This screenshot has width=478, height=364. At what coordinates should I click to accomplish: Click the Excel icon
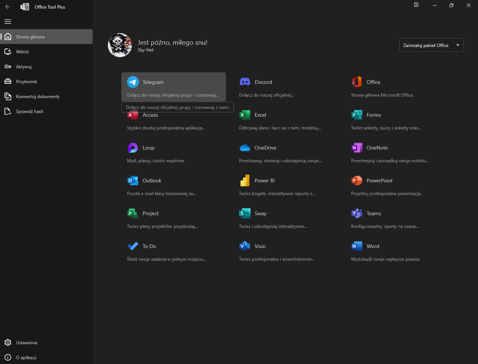coord(245,115)
